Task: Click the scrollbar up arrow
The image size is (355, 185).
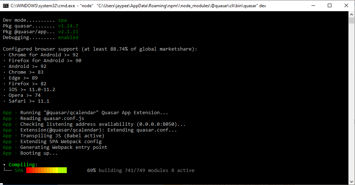Action: click(351, 14)
